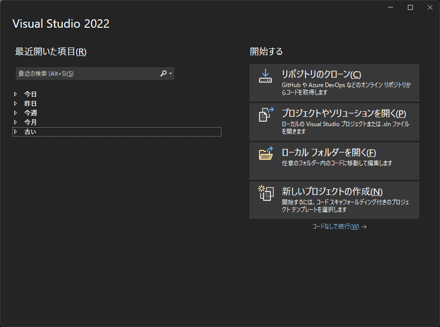This screenshot has height=327, width=440.
Task: Click the リポジトリのクローン title text
Action: pos(321,74)
